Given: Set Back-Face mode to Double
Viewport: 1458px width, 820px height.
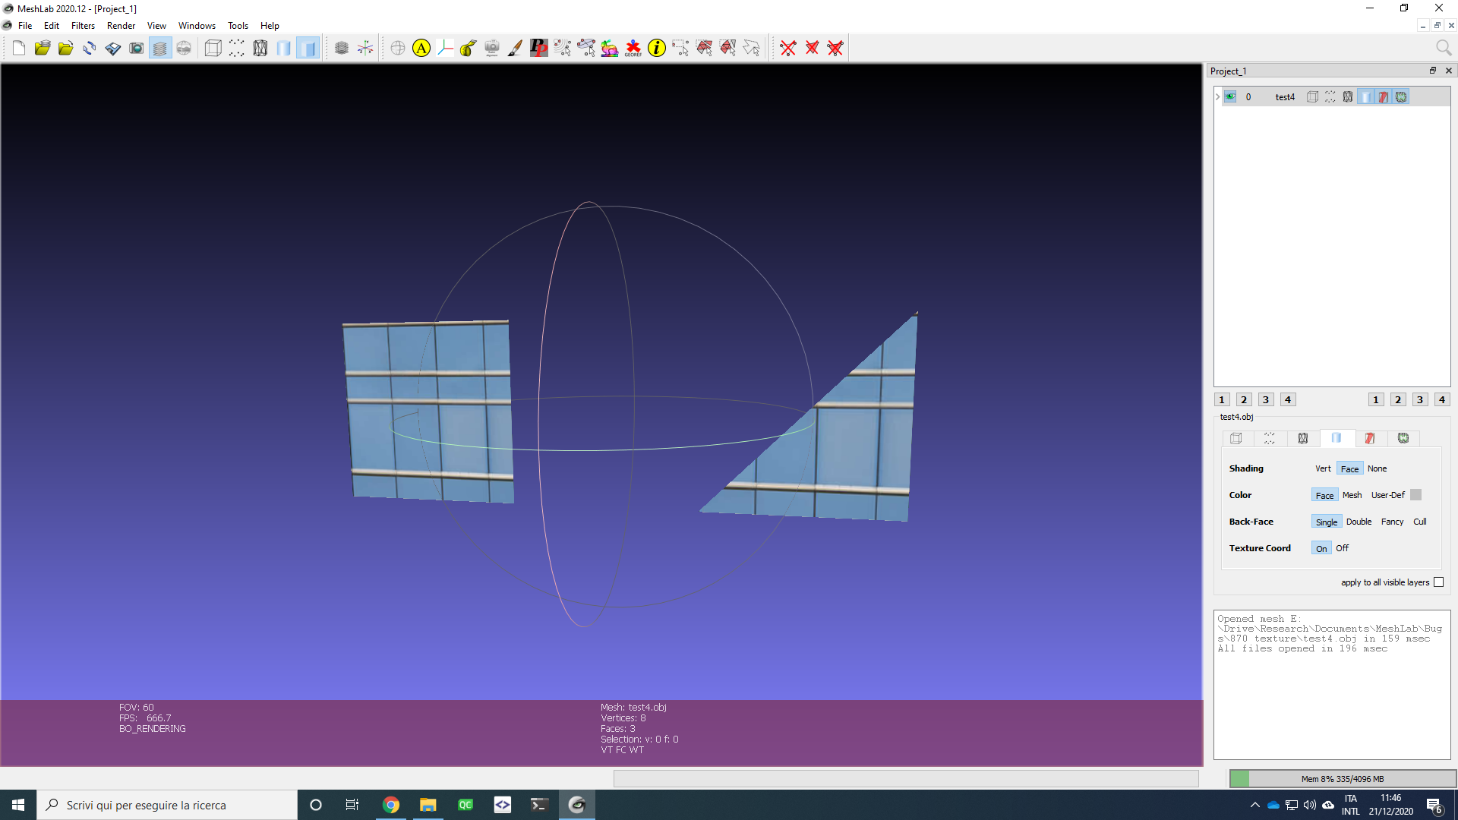Looking at the screenshot, I should tap(1359, 522).
